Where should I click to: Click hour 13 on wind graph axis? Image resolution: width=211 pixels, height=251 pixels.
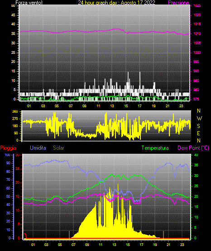pyautogui.click(x=112, y=106)
